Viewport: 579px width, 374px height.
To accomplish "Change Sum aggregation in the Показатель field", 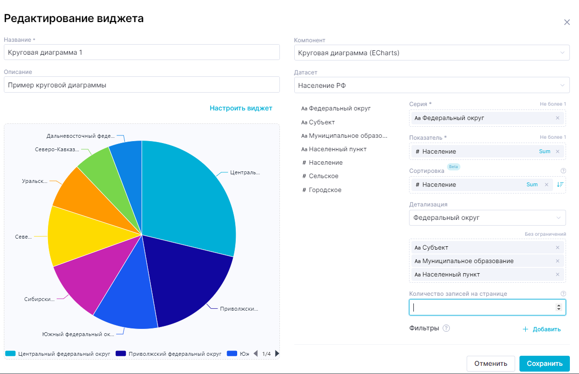I will 544,152.
